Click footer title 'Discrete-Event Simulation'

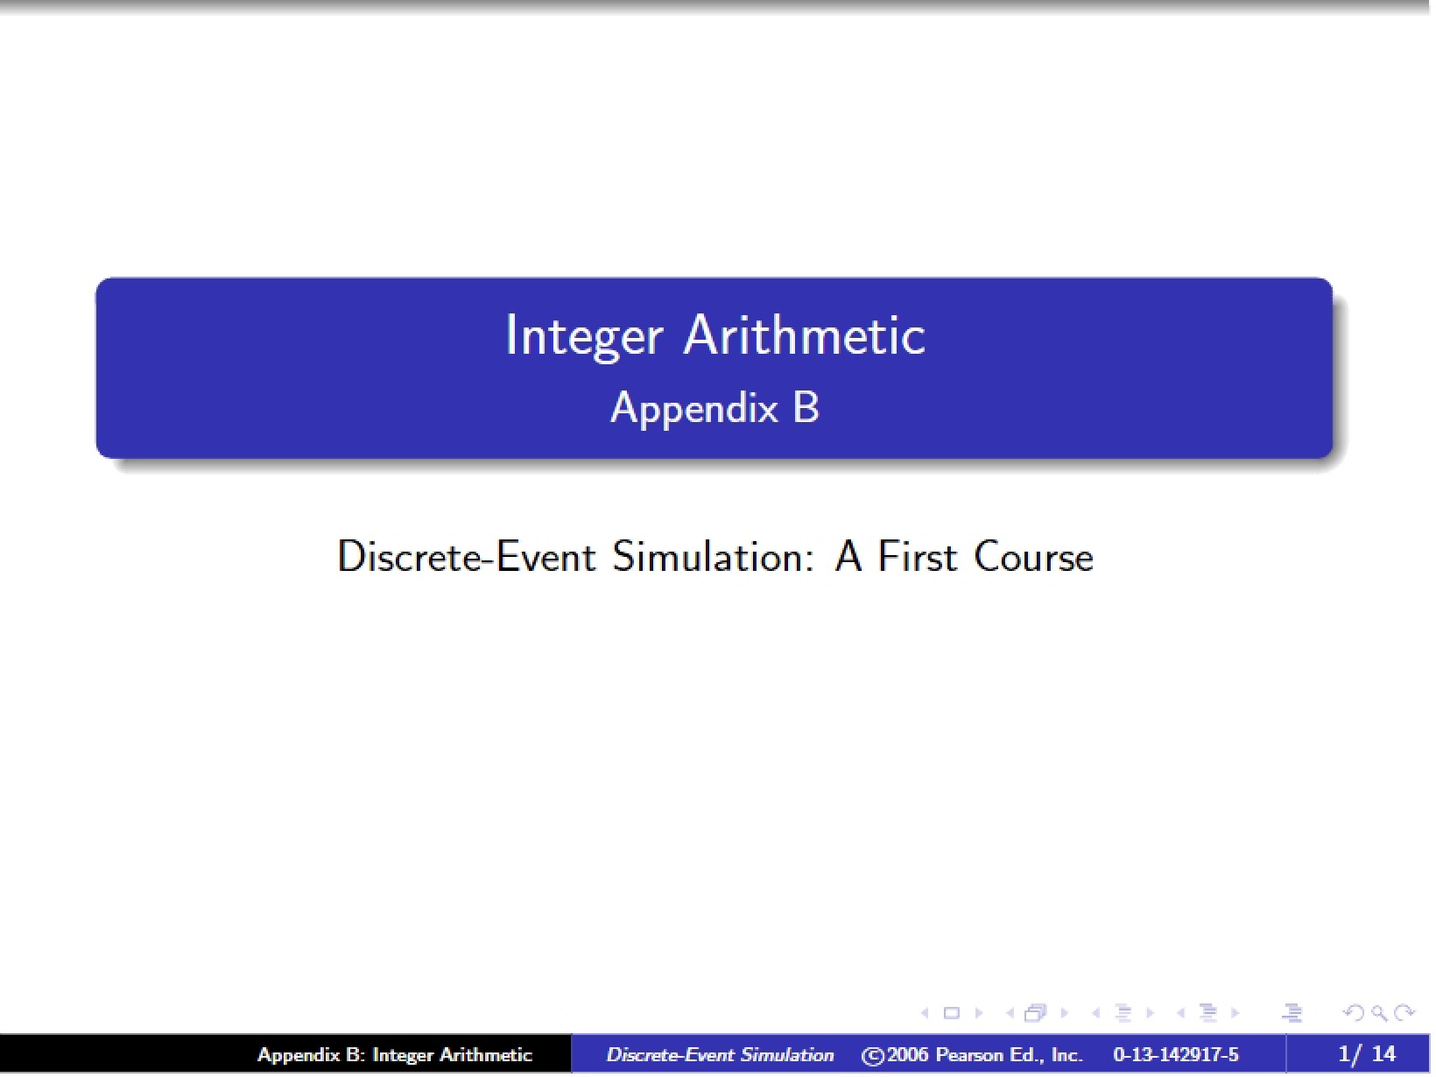tap(722, 1056)
